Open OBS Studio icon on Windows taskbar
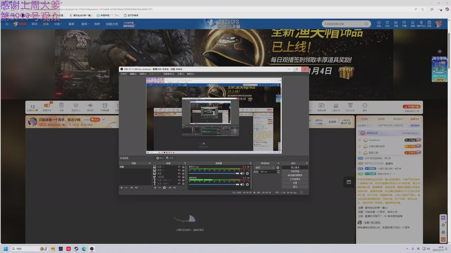 91,249
